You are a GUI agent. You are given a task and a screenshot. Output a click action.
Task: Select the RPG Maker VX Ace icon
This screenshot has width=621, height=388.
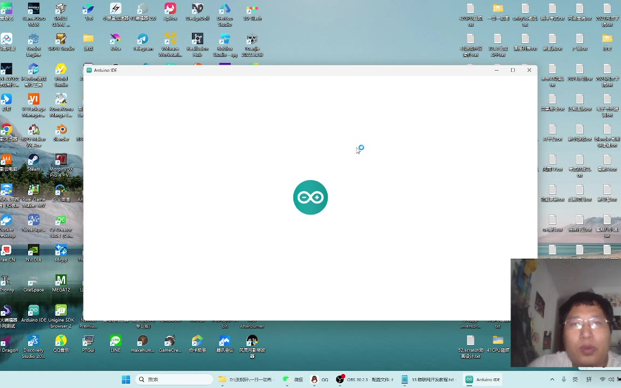[33, 135]
